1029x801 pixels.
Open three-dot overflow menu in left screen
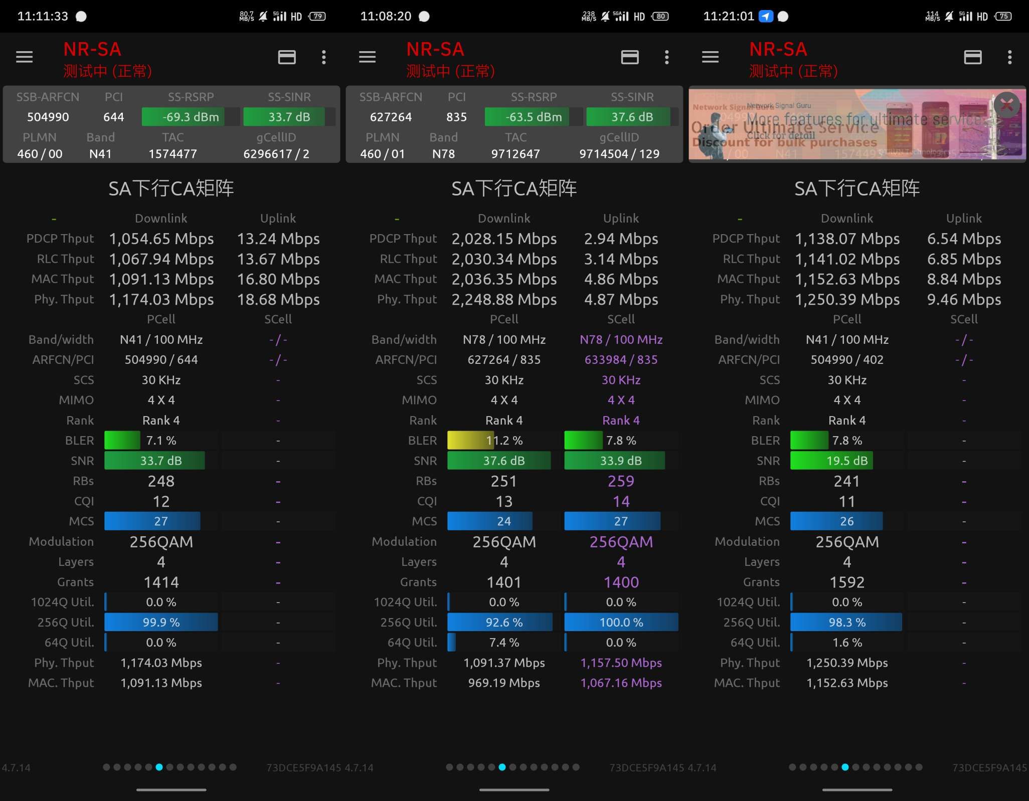pos(324,57)
